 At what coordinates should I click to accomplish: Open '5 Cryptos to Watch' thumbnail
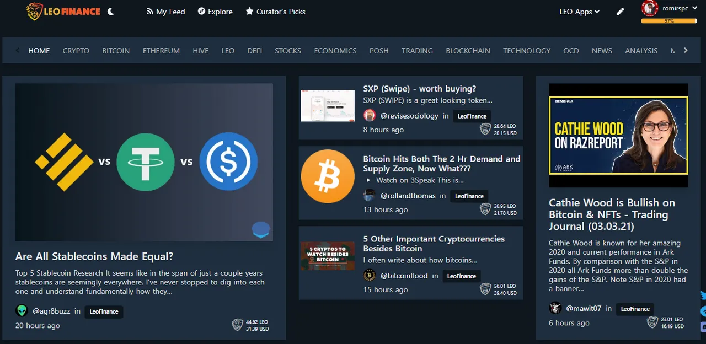coord(328,256)
